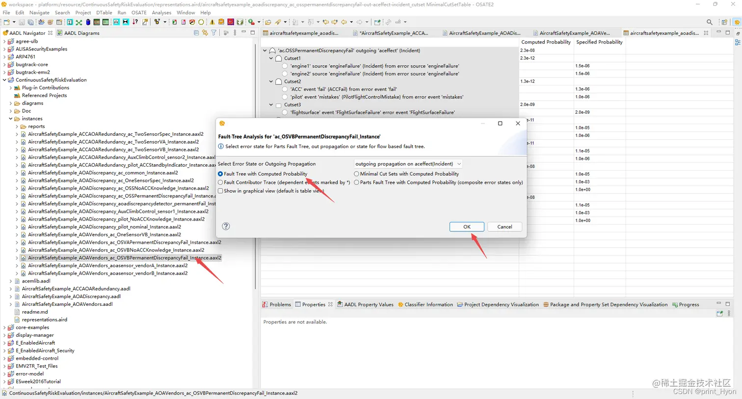Collapse the ContinuousSafetyRiskEvaluation project
The image size is (742, 399).
5,80
